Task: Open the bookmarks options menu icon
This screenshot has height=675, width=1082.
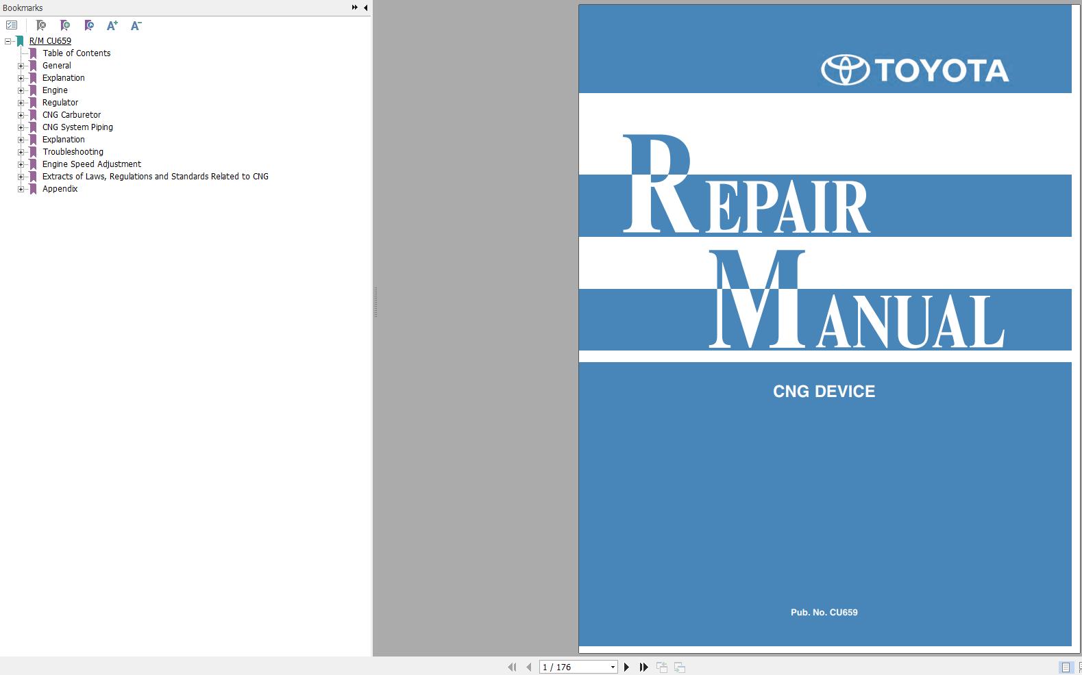Action: (x=12, y=25)
